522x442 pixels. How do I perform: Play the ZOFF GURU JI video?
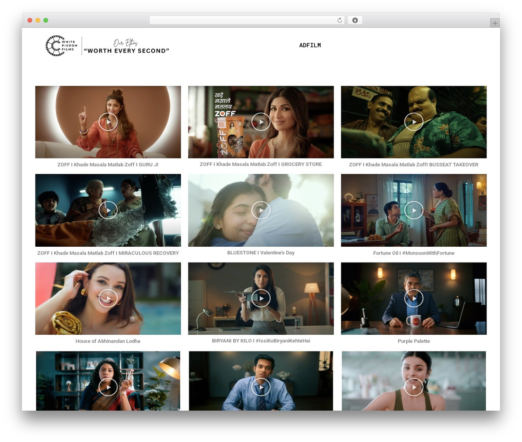coord(108,122)
